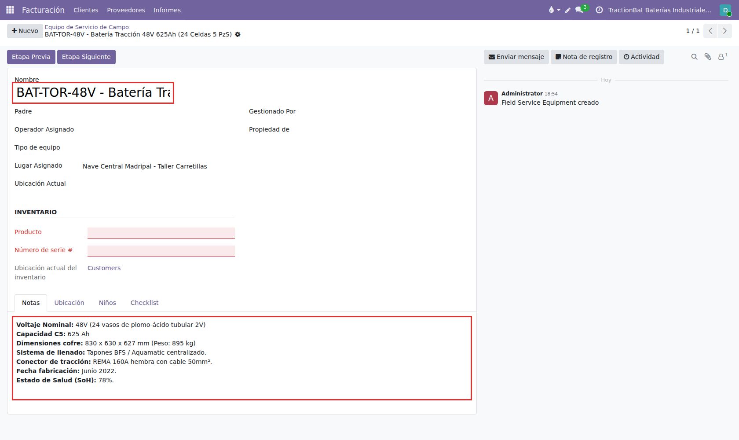Click the Etapa Siguiente button
Viewport: 739px width, 440px height.
(86, 57)
